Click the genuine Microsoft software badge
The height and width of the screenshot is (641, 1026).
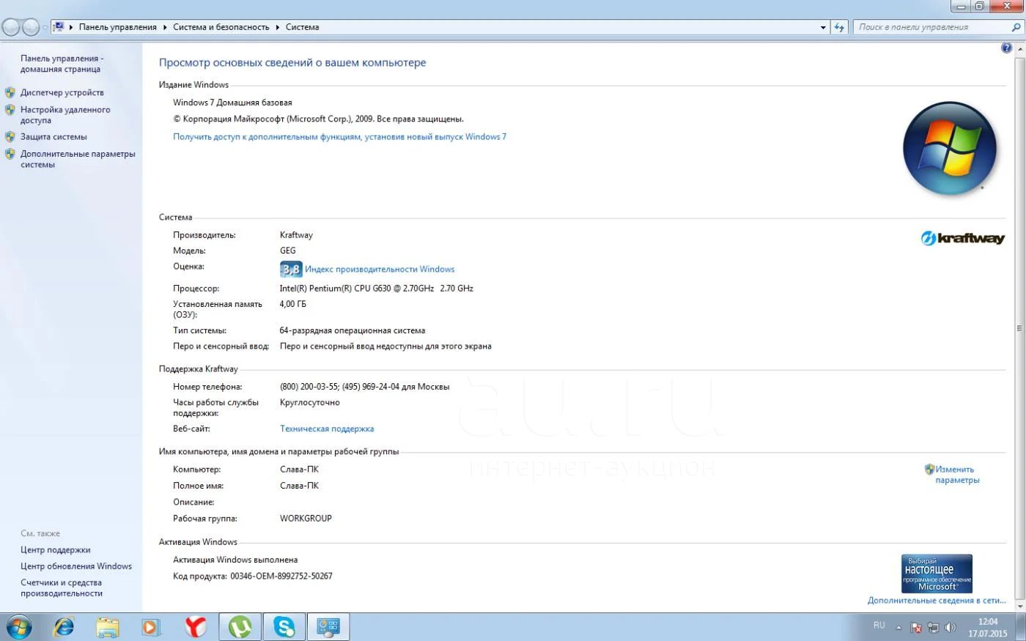(x=937, y=574)
